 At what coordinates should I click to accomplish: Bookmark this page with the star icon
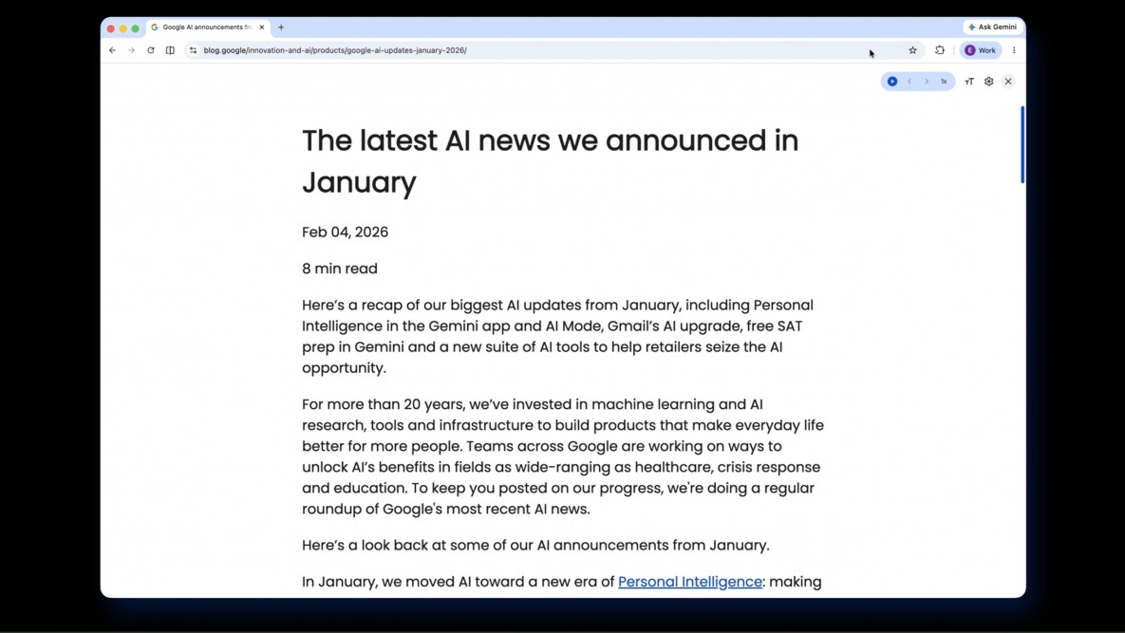pos(913,50)
